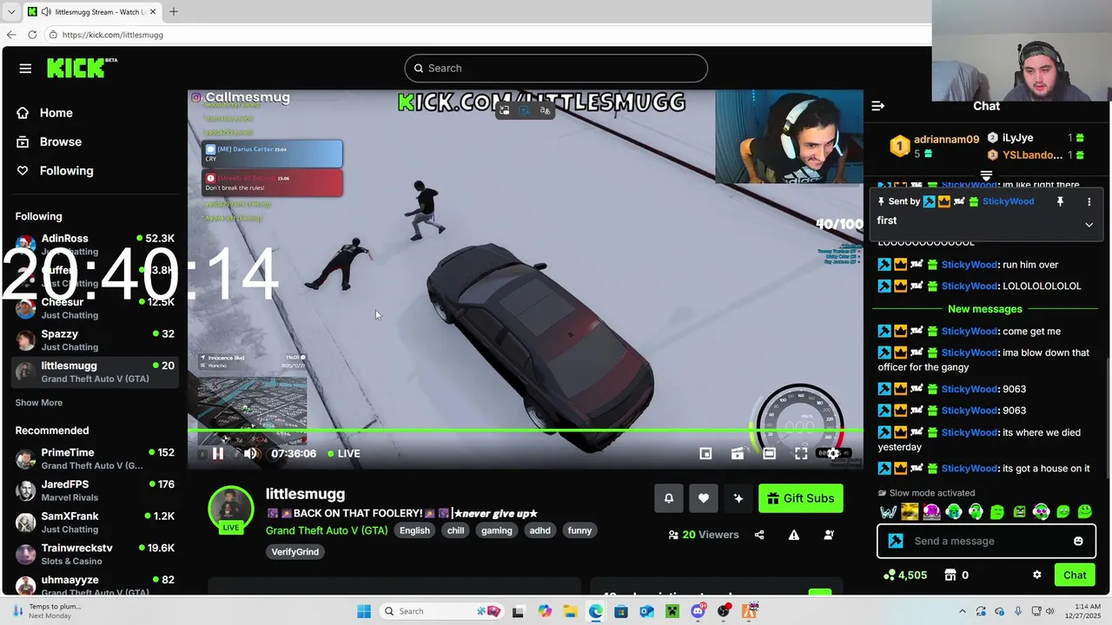Expand the pinned message chevron
1112x625 pixels.
click(1089, 225)
